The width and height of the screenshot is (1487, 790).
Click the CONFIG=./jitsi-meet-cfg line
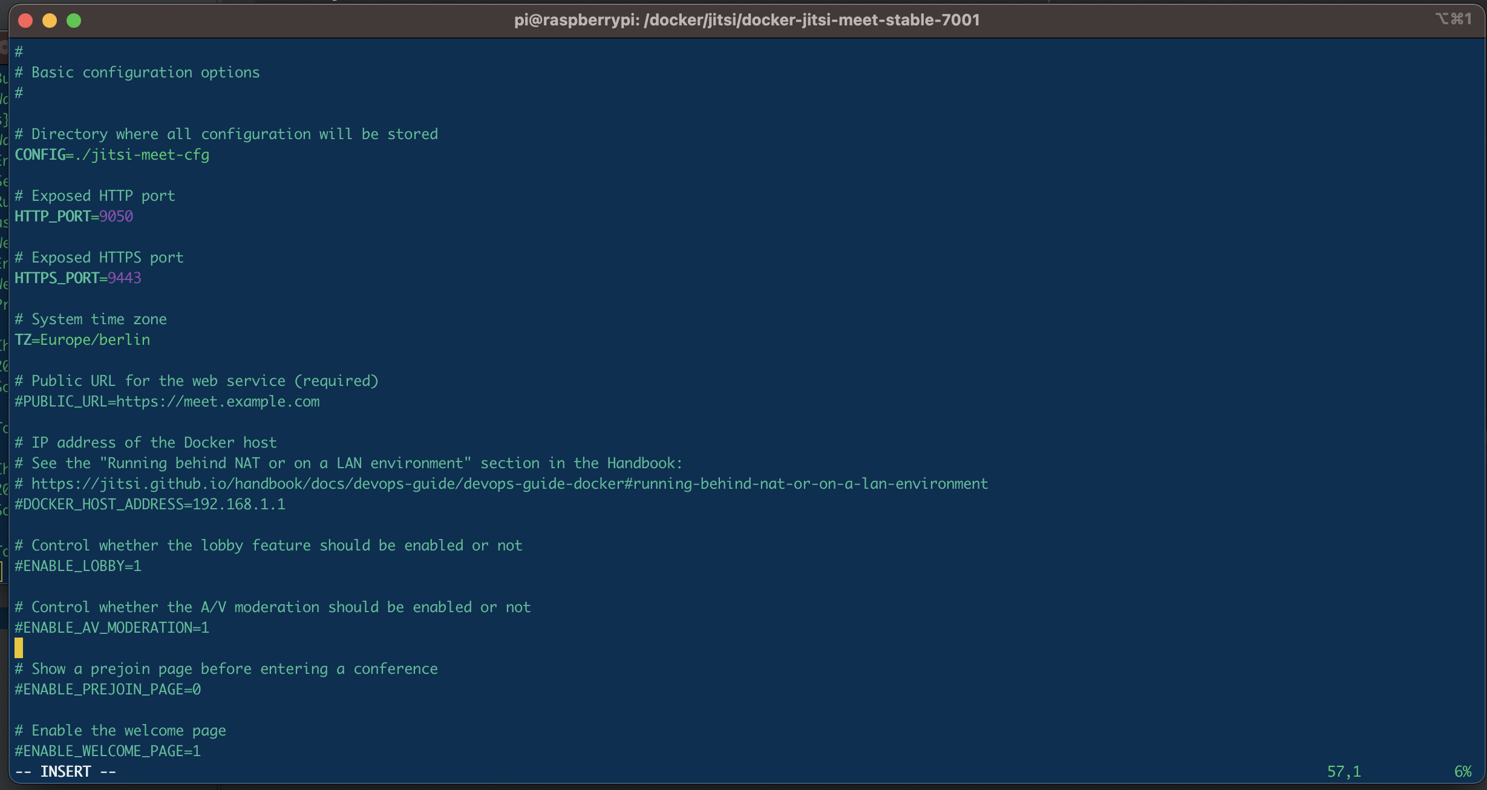coord(112,155)
